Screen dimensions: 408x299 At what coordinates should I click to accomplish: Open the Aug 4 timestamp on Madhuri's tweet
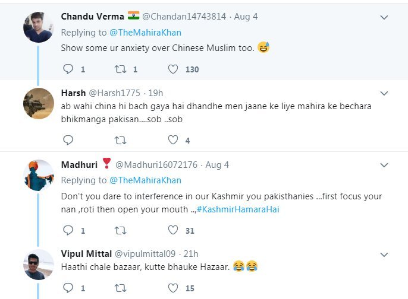tap(217, 165)
